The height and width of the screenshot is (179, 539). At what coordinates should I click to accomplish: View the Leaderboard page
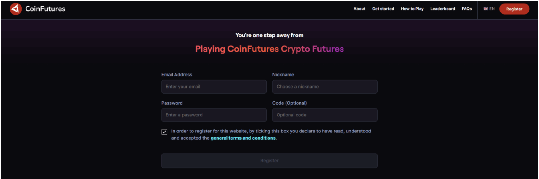(442, 9)
